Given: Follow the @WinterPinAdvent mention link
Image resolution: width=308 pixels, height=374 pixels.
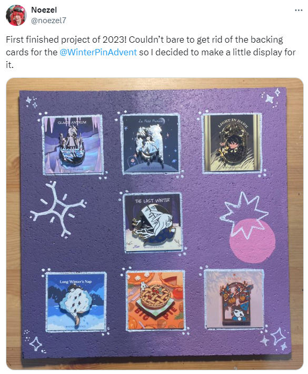Looking at the screenshot, I should (x=98, y=52).
